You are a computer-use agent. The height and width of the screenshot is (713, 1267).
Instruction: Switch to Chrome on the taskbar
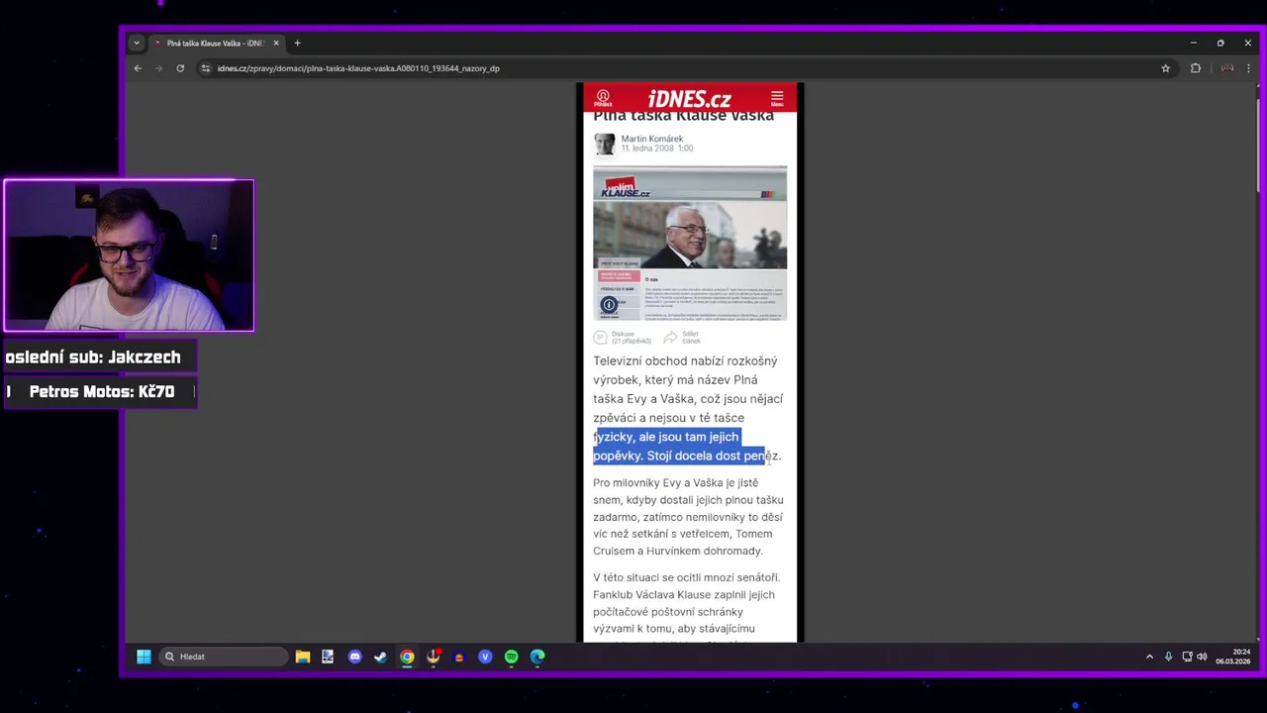click(407, 657)
